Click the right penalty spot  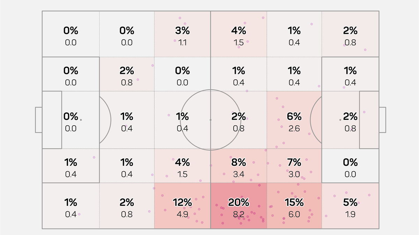[340, 120]
